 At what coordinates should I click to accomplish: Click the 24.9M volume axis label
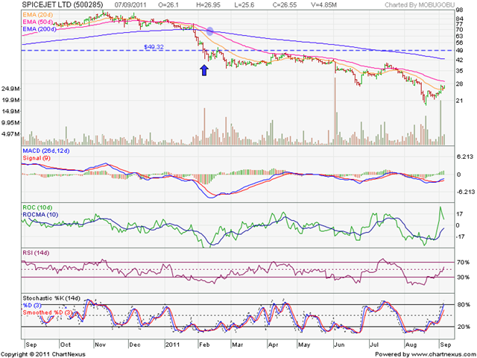point(10,89)
